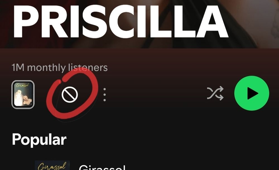Show the artist context menu via the three dots
Viewport: 279px width, 170px height.
click(x=105, y=94)
